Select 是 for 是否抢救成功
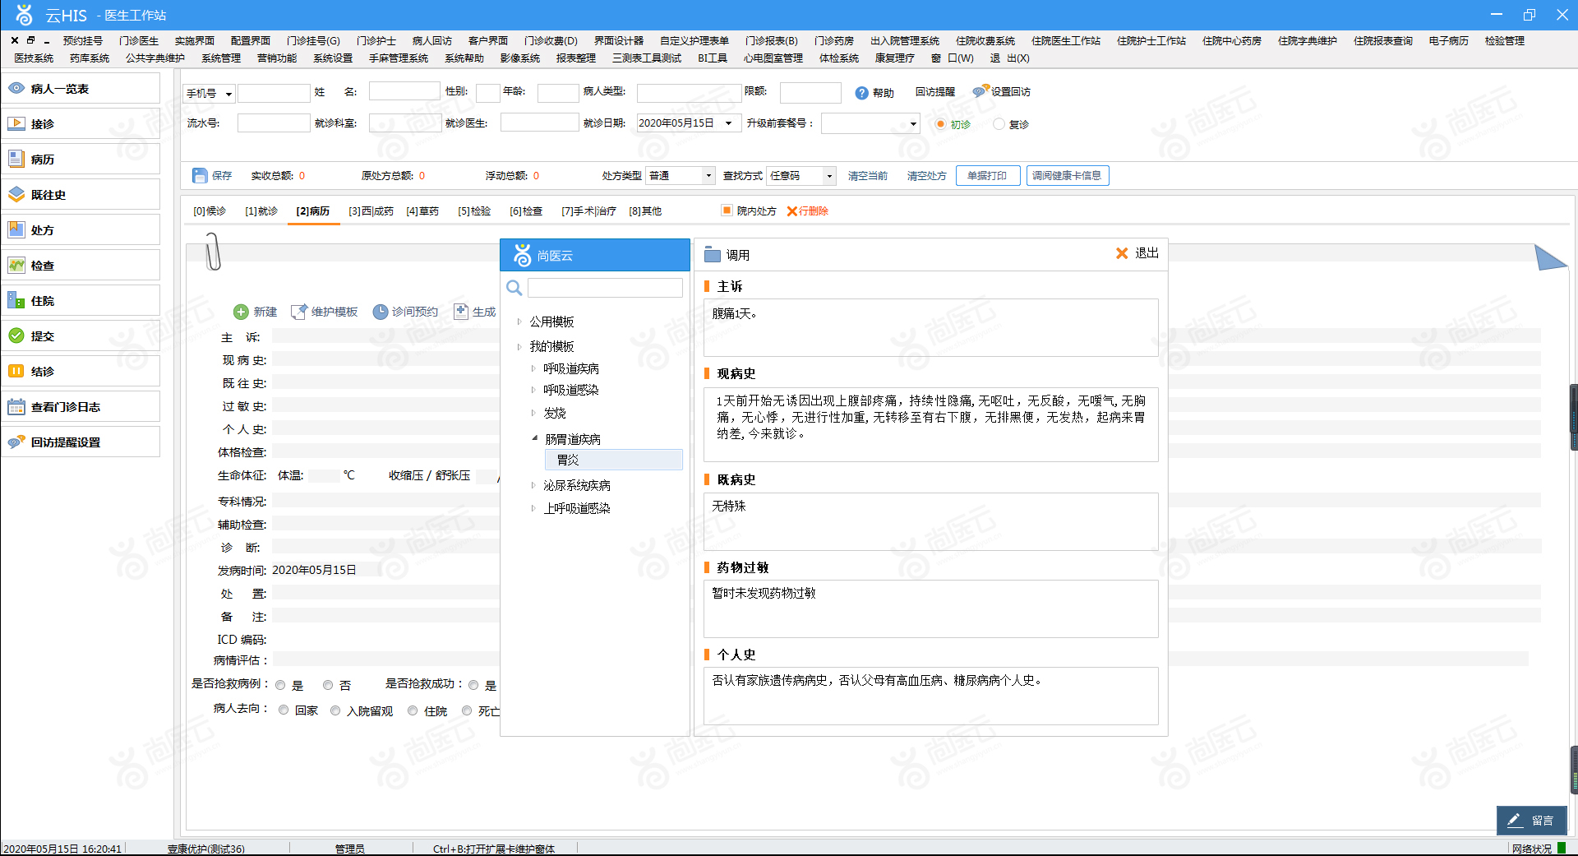The image size is (1578, 856). (x=473, y=685)
